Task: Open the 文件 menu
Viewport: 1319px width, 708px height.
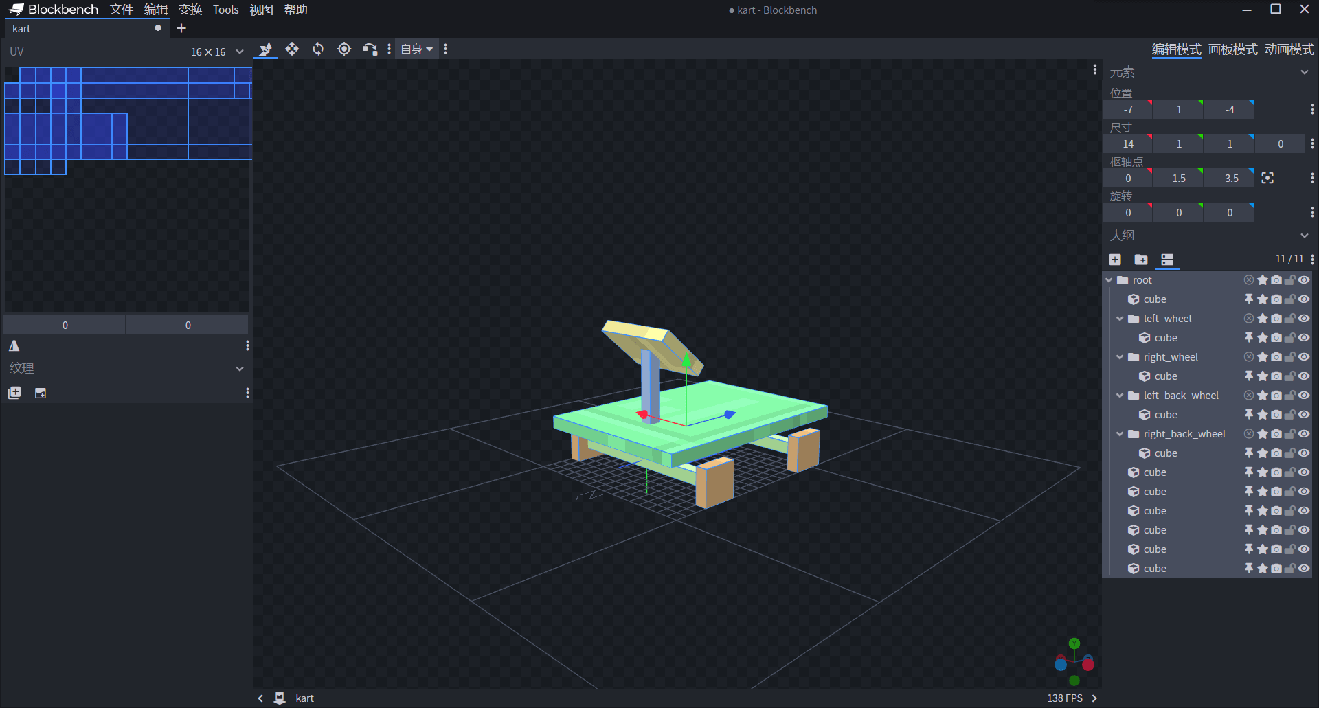Action: coord(122,10)
